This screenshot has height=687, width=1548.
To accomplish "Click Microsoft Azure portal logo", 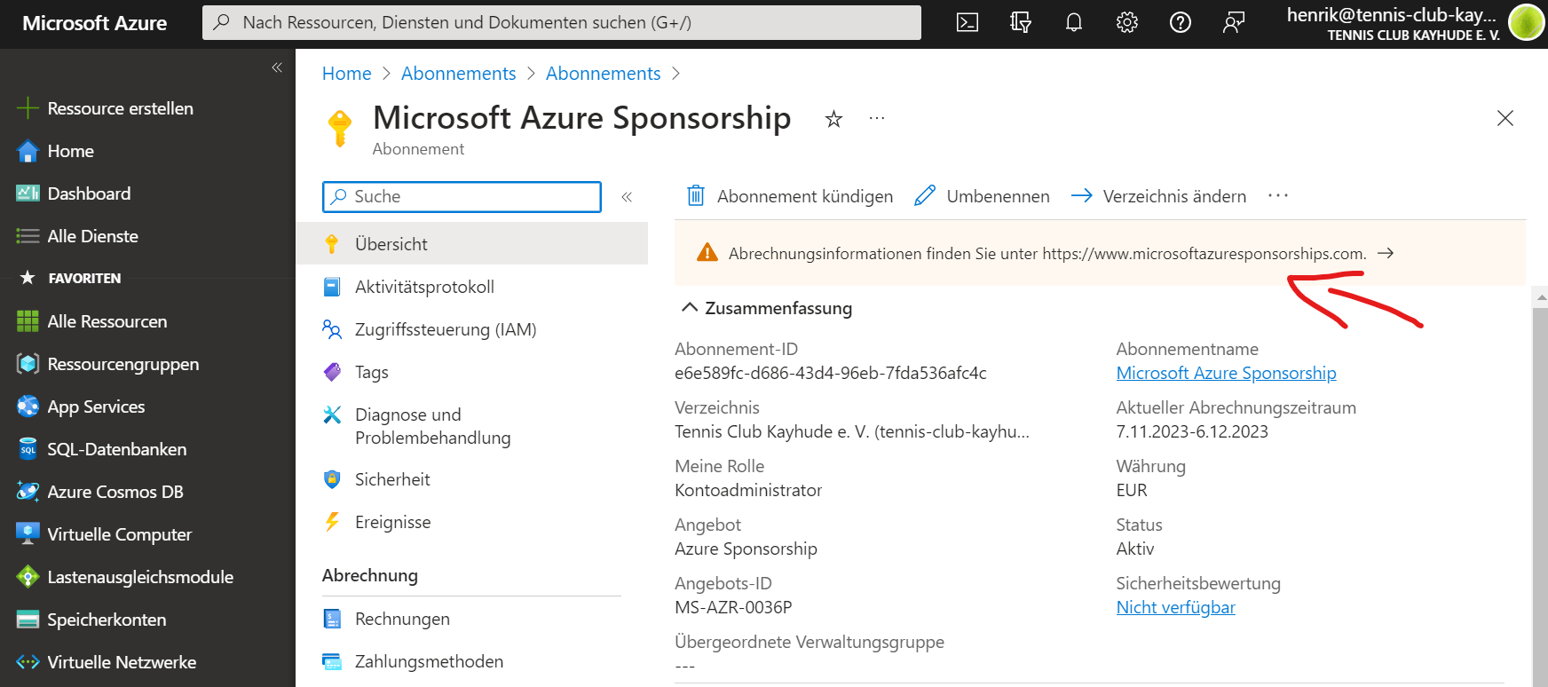I will 94,23.
